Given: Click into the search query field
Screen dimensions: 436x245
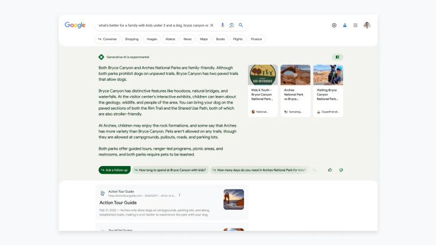Looking at the screenshot, I should (153, 25).
